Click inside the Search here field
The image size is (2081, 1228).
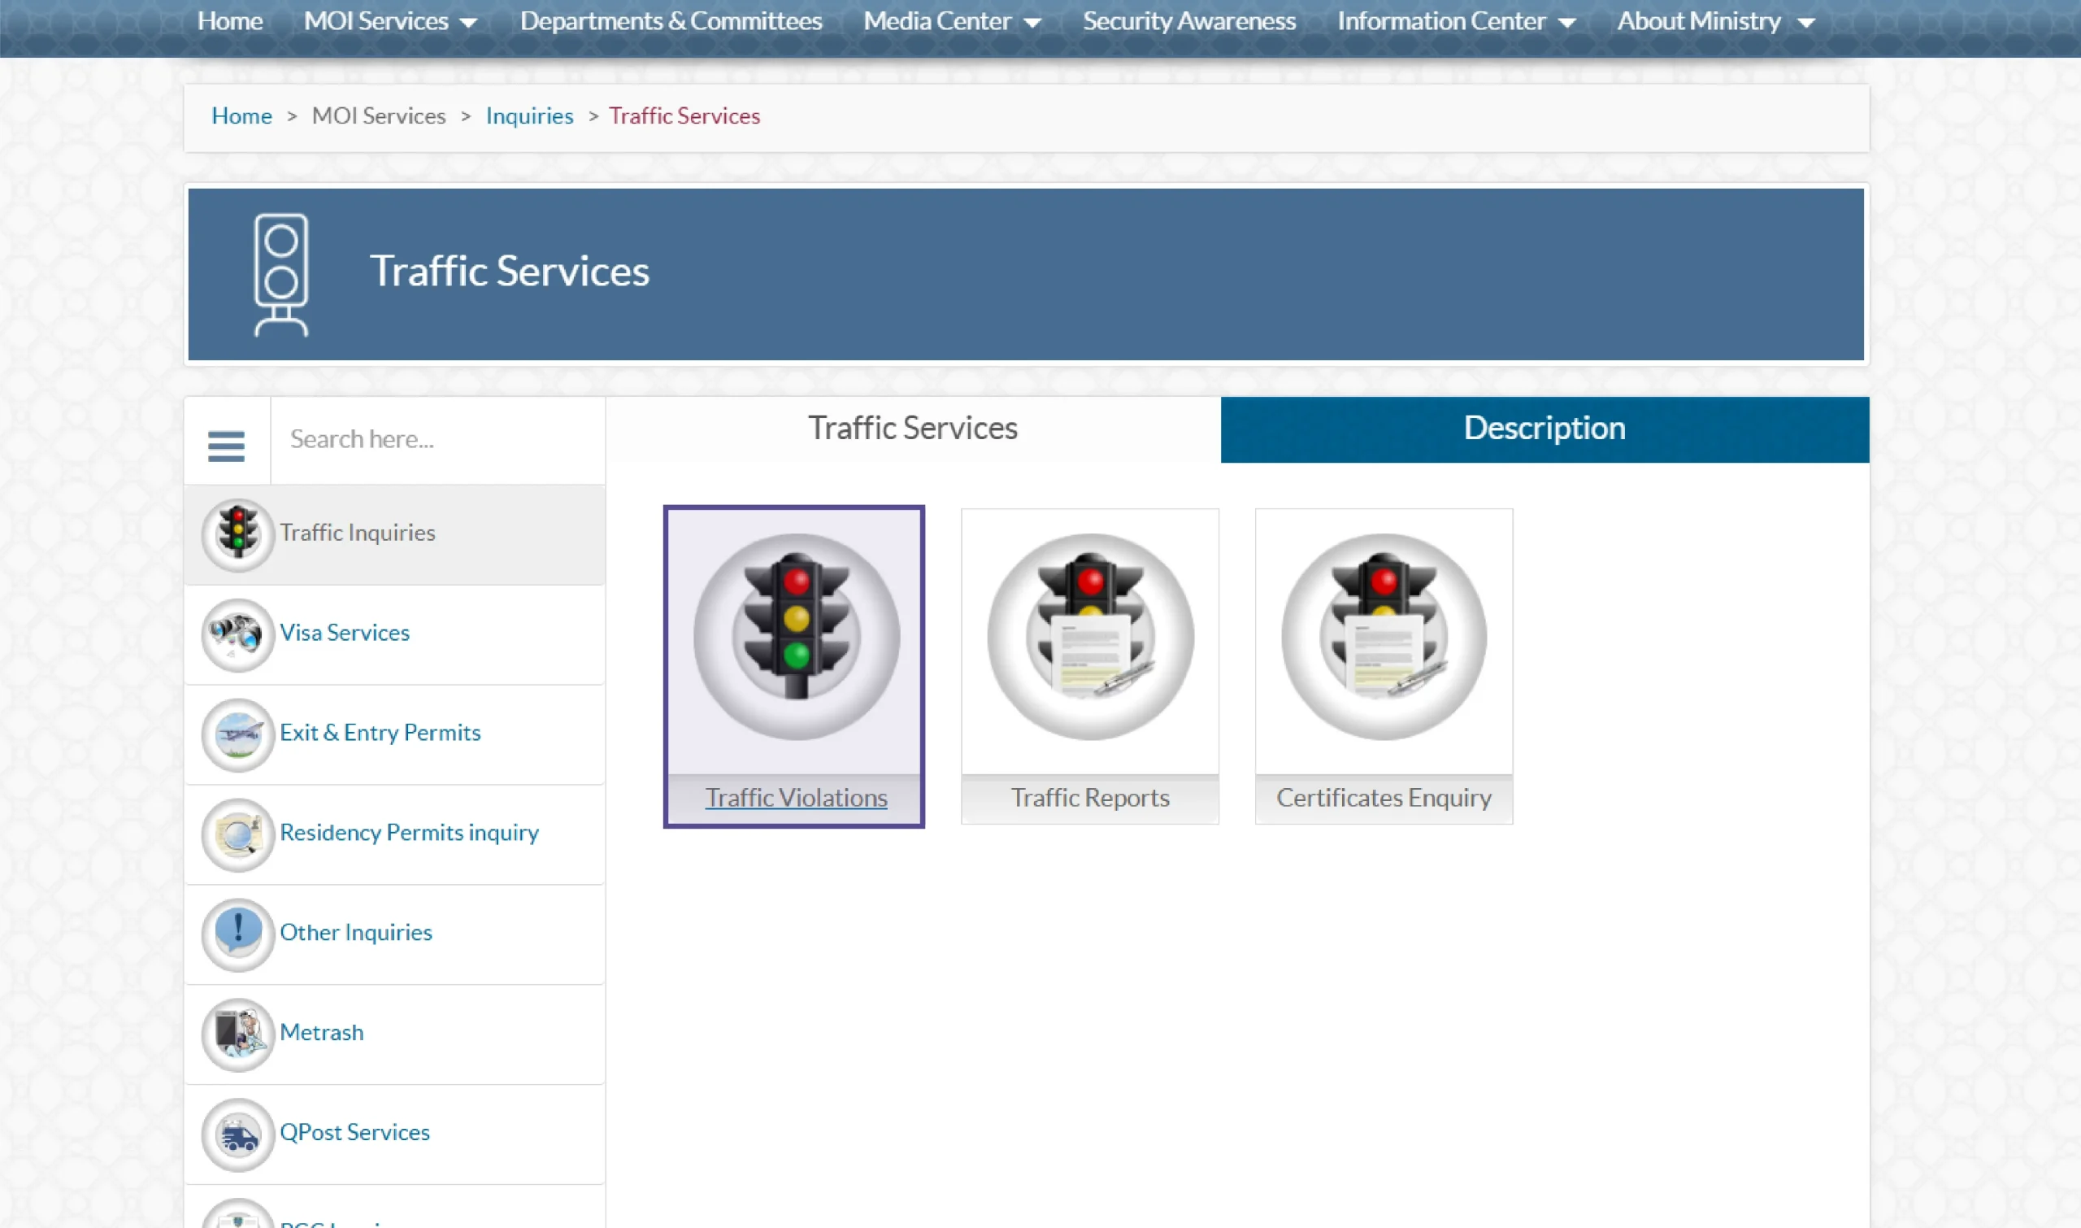click(x=438, y=438)
